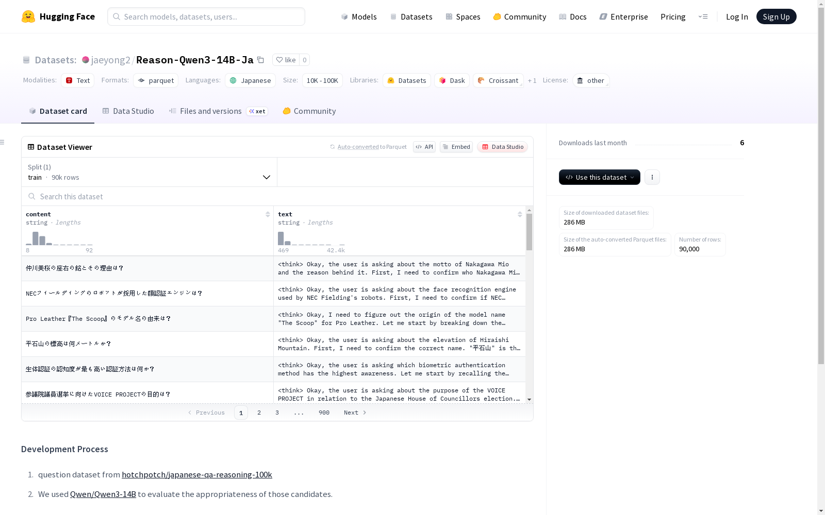Go to page 2 of the viewer
825x515 pixels.
pos(259,413)
